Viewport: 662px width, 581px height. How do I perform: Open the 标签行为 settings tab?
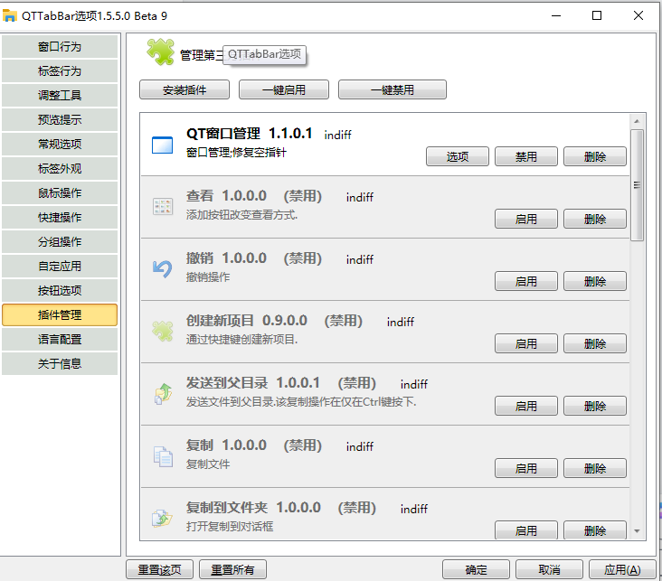60,70
